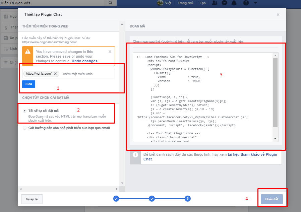Click the Undo changes link
This screenshot has height=212, width=301.
[84, 61]
